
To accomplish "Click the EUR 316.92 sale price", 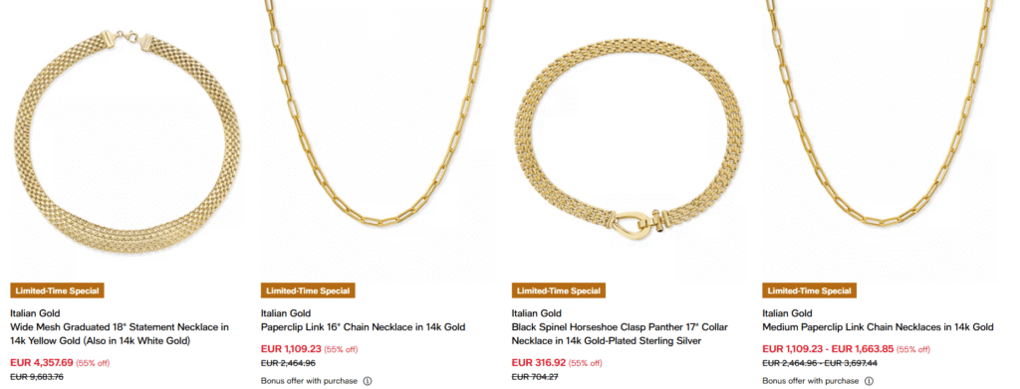I will point(539,362).
